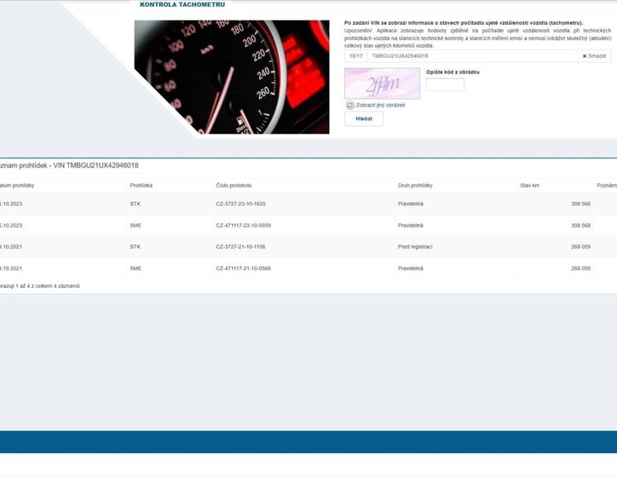This screenshot has height=477, width=617.
Task: Sort by Číslo protokolu column header
Action: 234,185
